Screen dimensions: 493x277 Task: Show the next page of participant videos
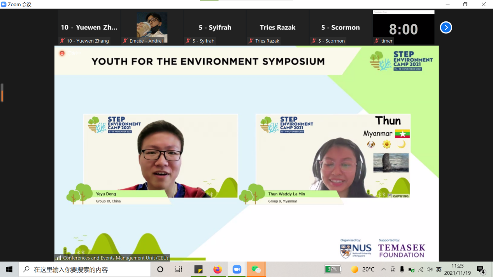[446, 28]
